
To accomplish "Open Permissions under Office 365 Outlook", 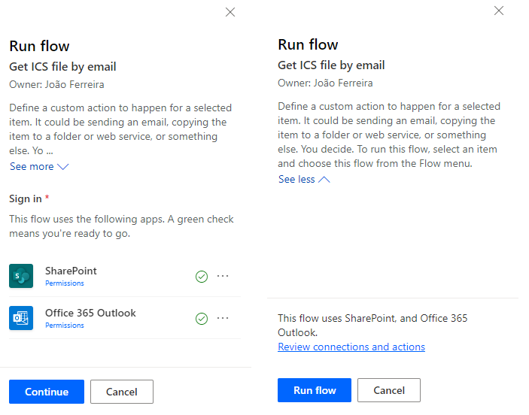I will [x=65, y=326].
